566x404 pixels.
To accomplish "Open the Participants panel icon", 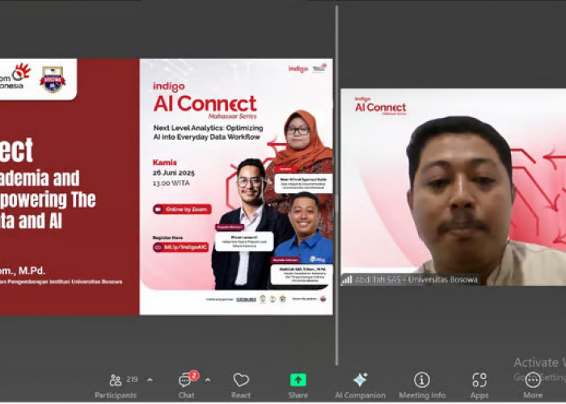I will coord(116,380).
